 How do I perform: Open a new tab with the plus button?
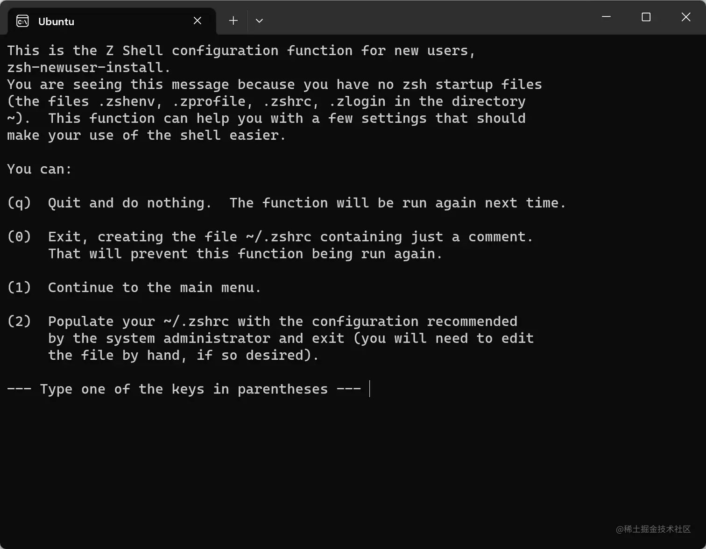click(233, 21)
